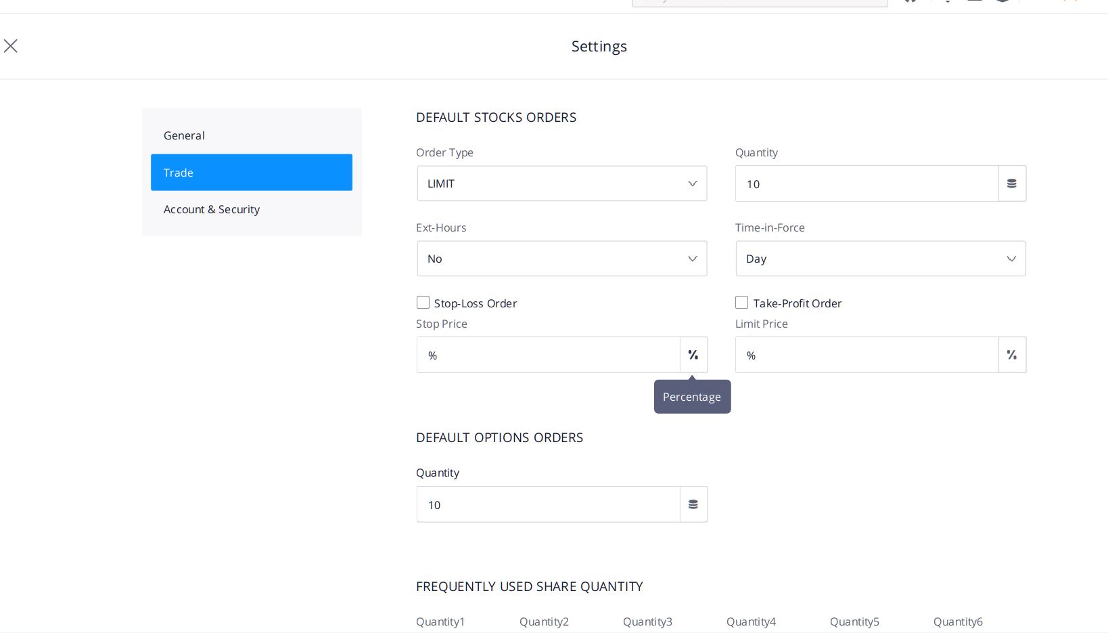The width and height of the screenshot is (1108, 633).
Task: Click the Quantity1 column label
Action: (x=440, y=621)
